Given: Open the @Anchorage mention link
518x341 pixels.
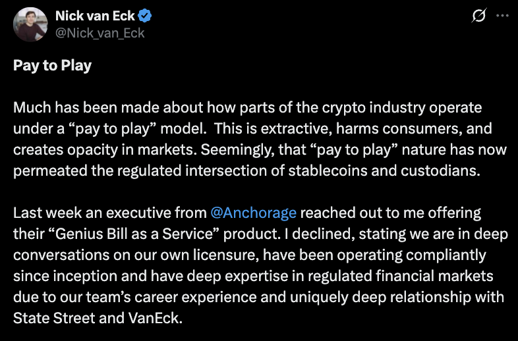Looking at the screenshot, I should pos(254,213).
